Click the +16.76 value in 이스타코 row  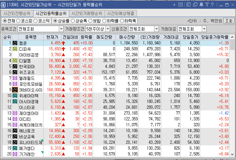(223, 107)
